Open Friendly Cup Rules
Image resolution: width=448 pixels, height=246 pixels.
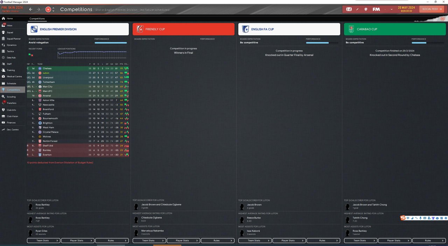(218, 240)
